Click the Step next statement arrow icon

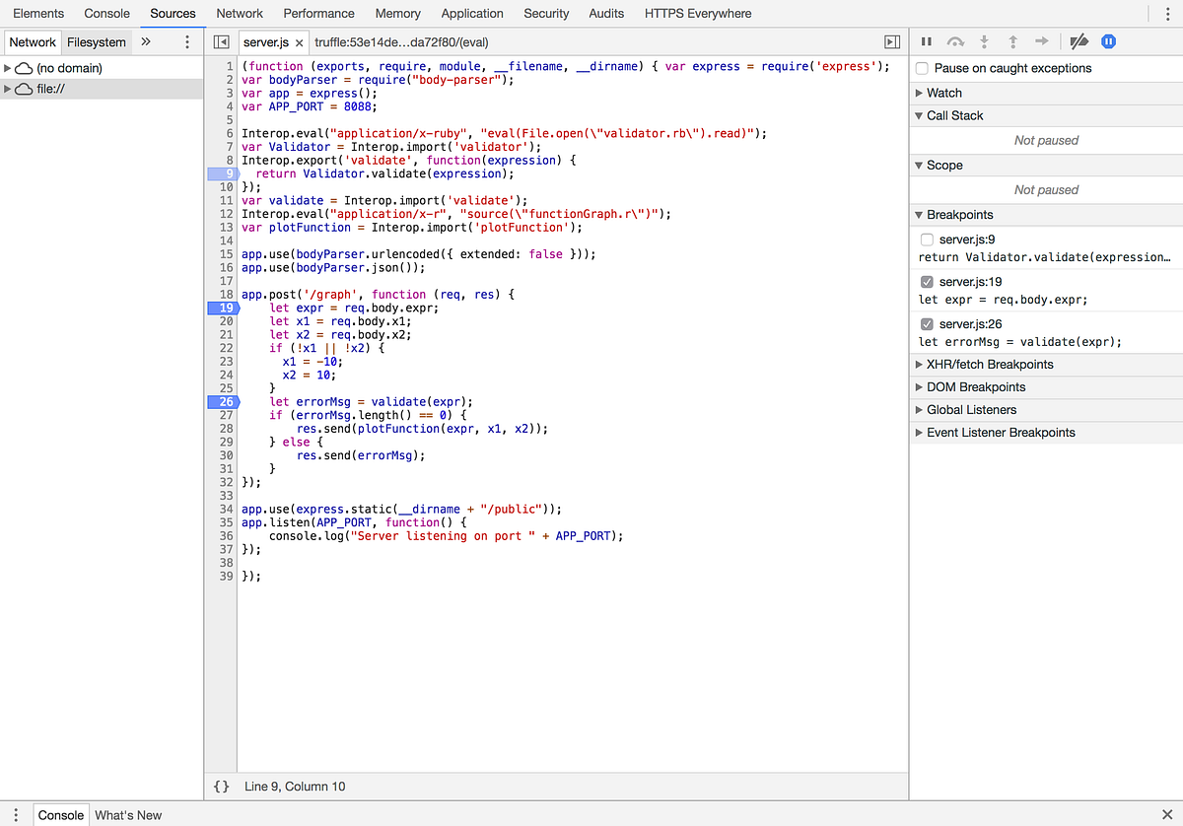pos(1041,41)
